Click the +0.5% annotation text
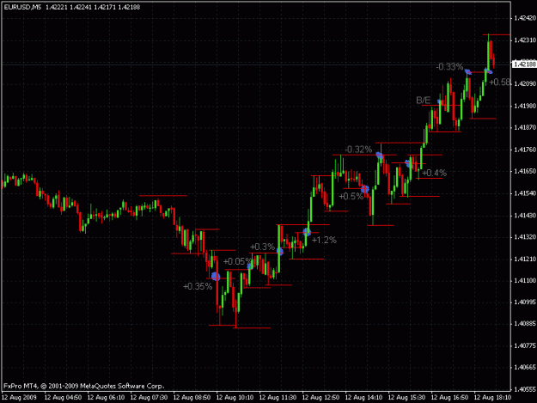The image size is (537, 403). pyautogui.click(x=351, y=196)
